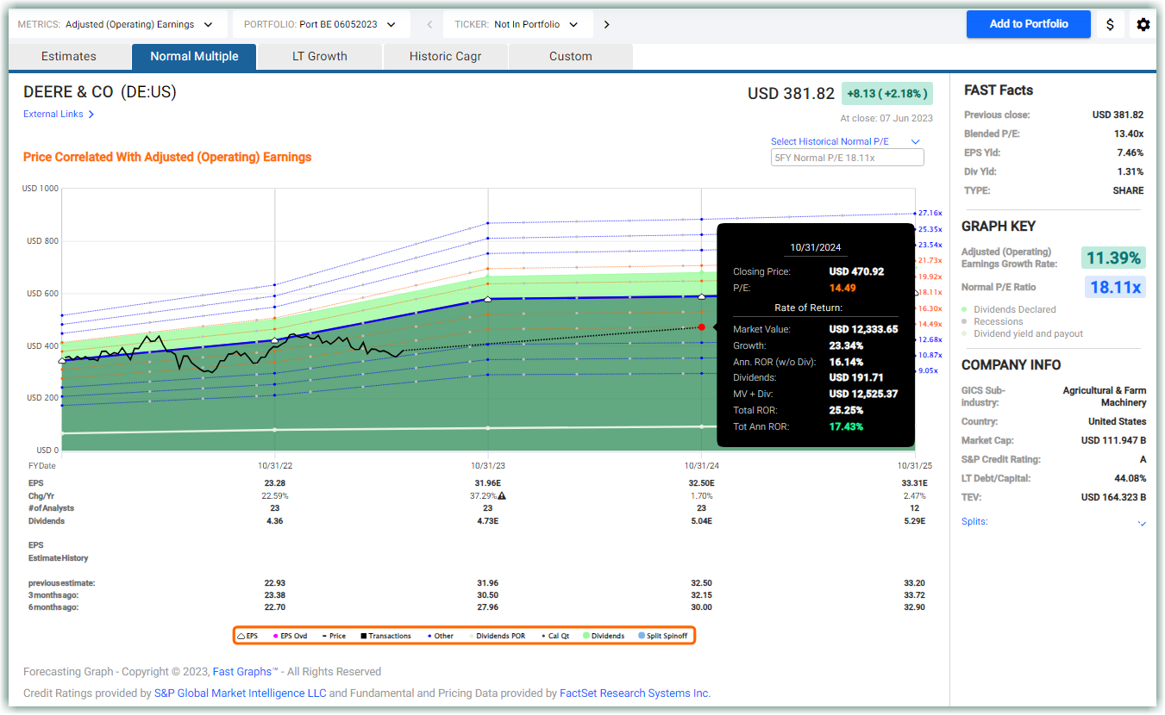1165x715 pixels.
Task: Go to next ticker with right arrow
Action: 606,25
